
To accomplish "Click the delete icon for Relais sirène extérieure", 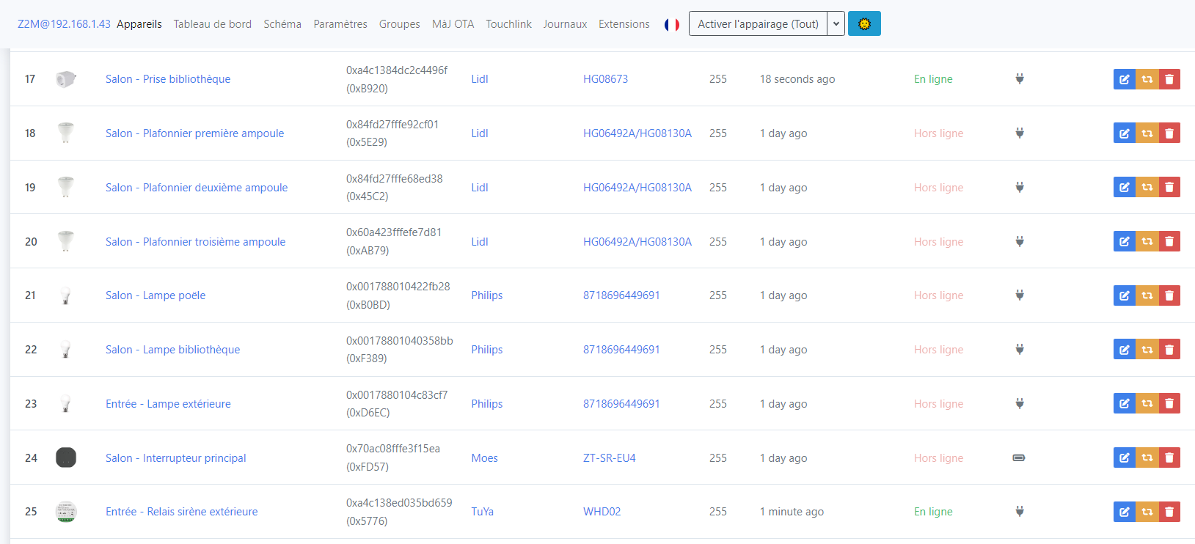I will [x=1169, y=512].
